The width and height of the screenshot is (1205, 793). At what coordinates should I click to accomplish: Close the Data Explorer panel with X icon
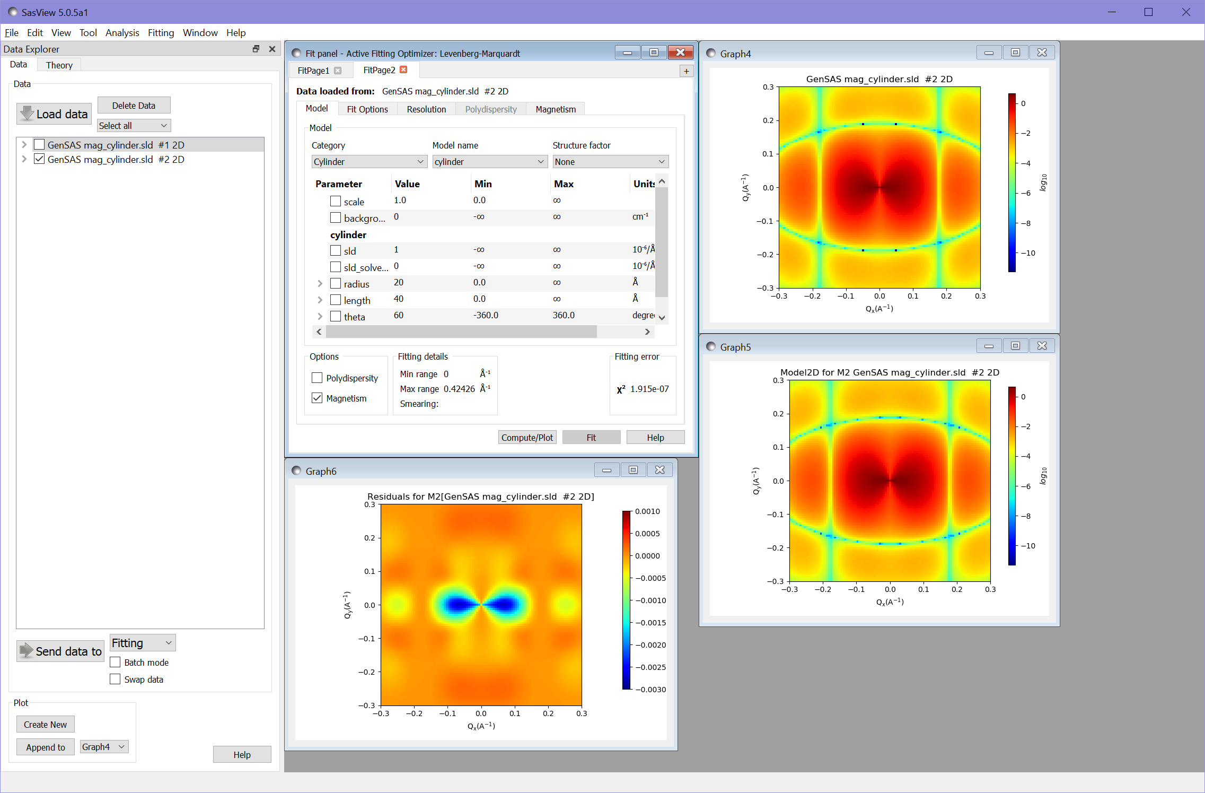[x=272, y=49]
